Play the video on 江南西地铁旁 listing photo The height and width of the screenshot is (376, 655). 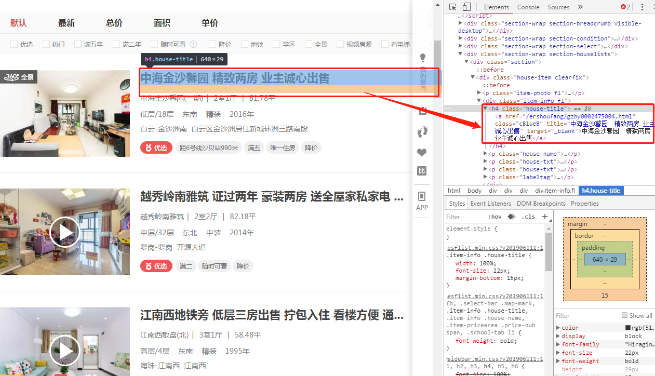click(x=65, y=350)
